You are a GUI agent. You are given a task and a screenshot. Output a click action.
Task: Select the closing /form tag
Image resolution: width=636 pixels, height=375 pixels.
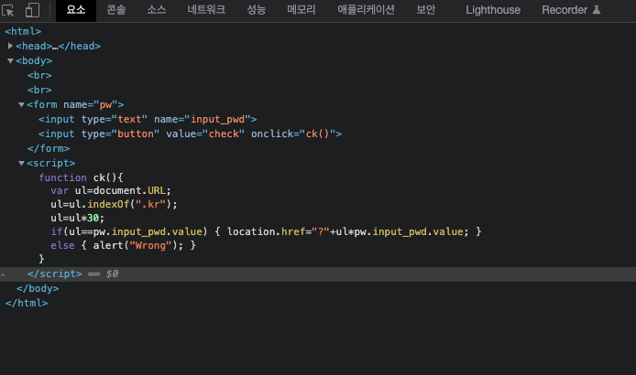click(49, 148)
